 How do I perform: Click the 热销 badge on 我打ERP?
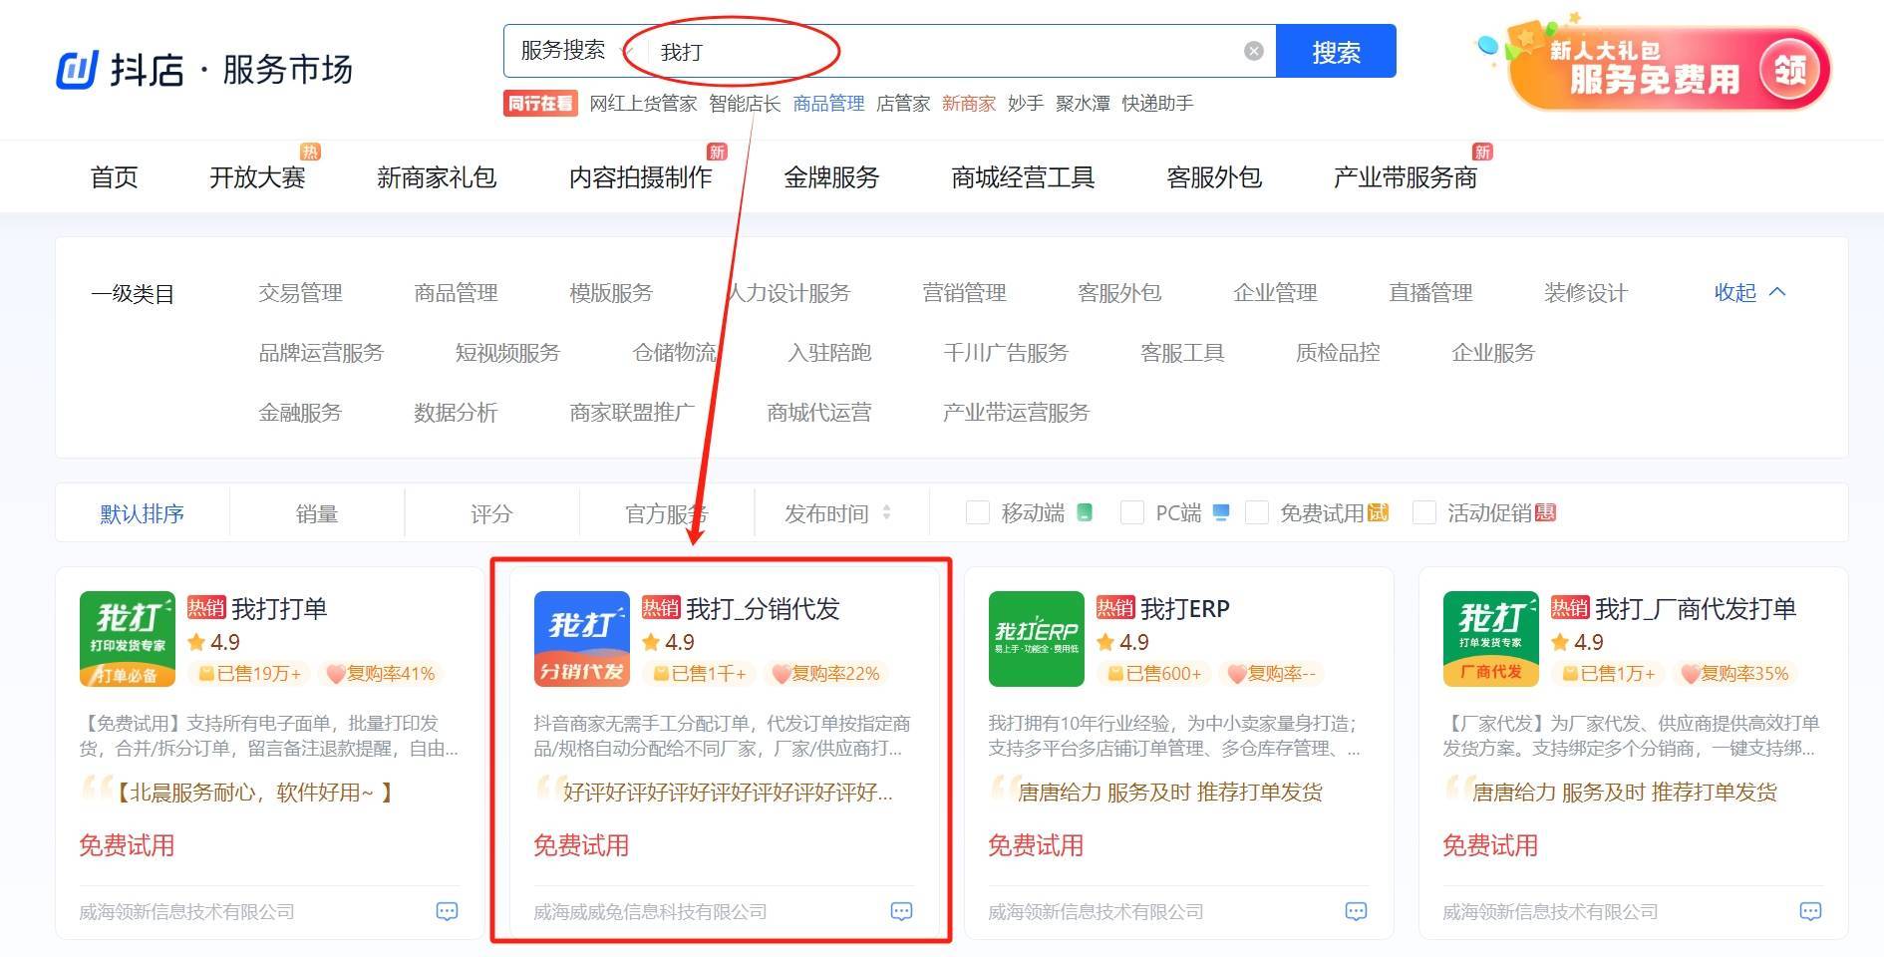[x=1115, y=608]
